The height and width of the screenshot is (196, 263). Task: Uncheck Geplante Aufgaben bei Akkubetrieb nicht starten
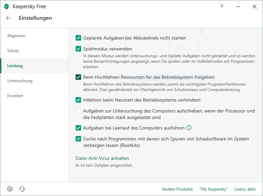(x=78, y=38)
